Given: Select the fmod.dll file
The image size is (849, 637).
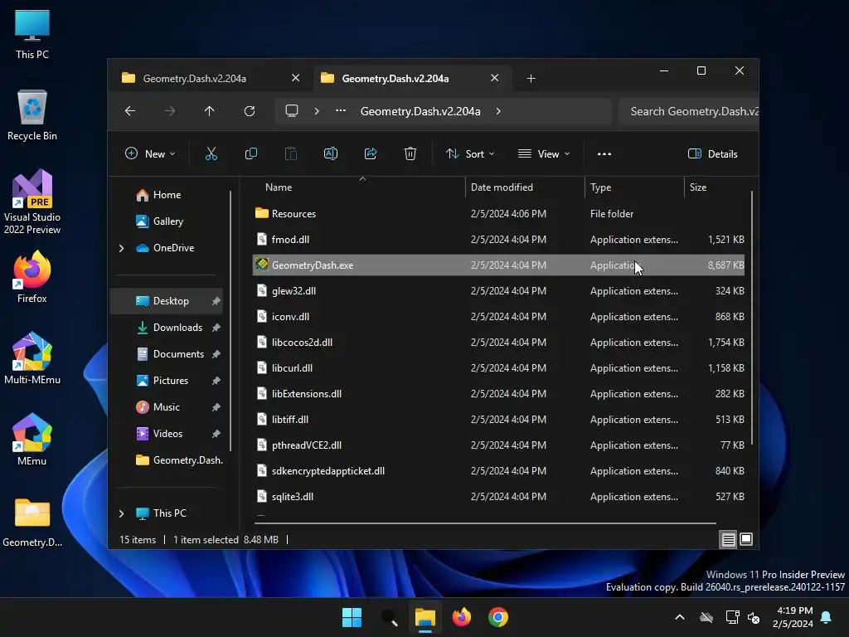Looking at the screenshot, I should point(498,240).
